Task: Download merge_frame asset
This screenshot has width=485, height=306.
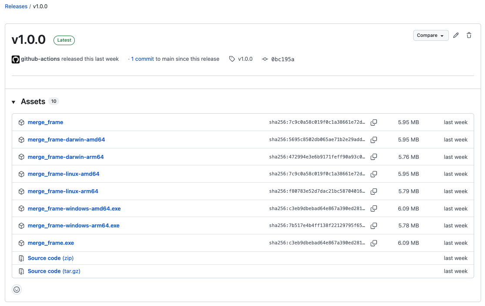Action: 46,122
